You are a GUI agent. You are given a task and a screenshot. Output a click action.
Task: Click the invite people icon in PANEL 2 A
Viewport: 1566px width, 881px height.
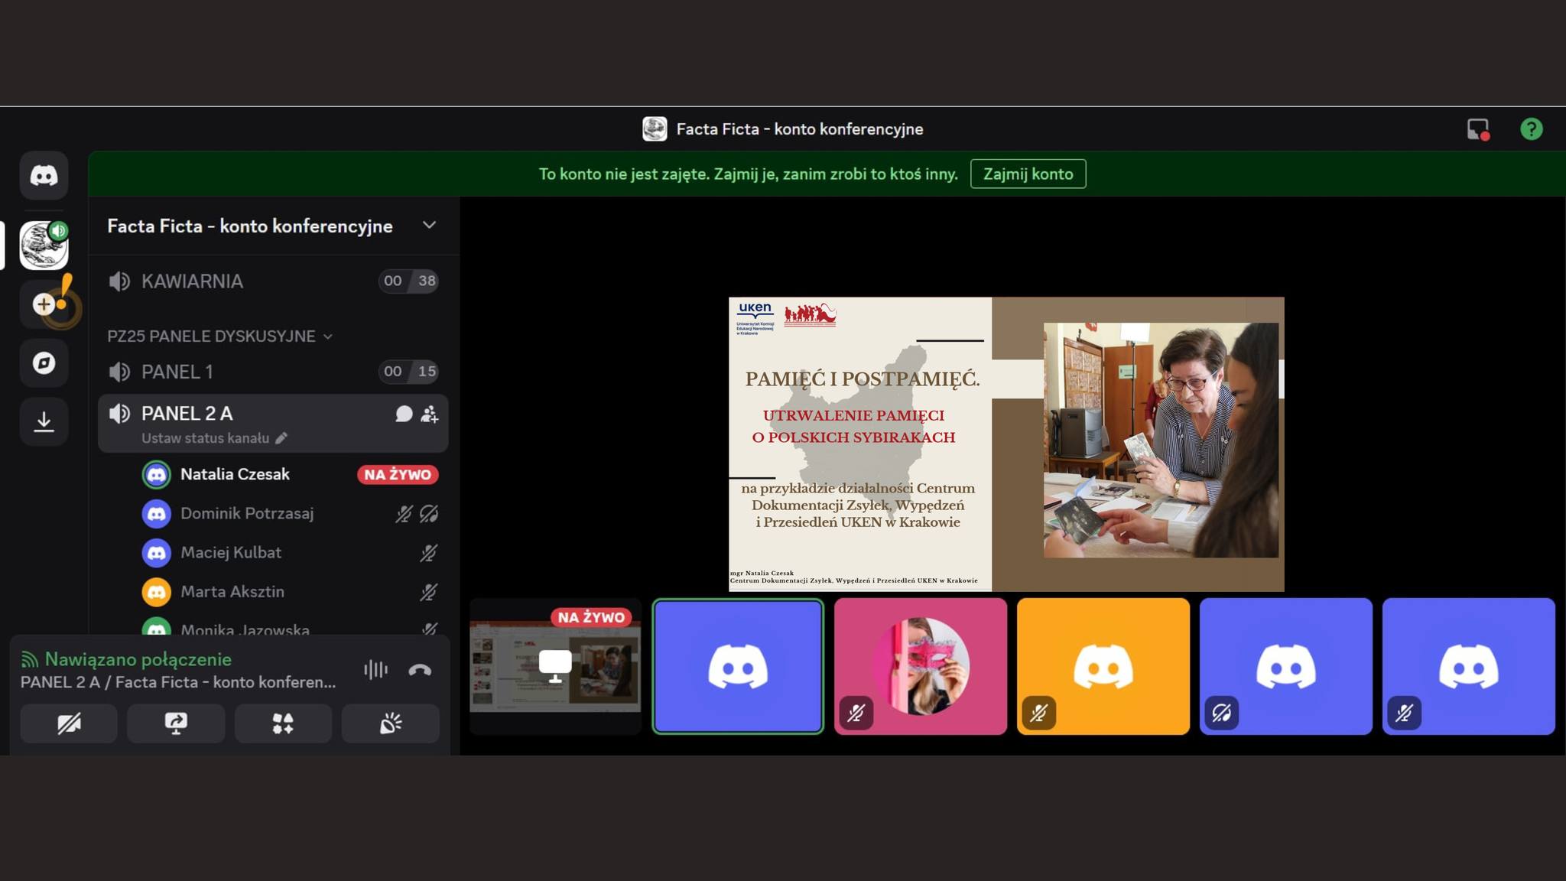[x=429, y=414]
